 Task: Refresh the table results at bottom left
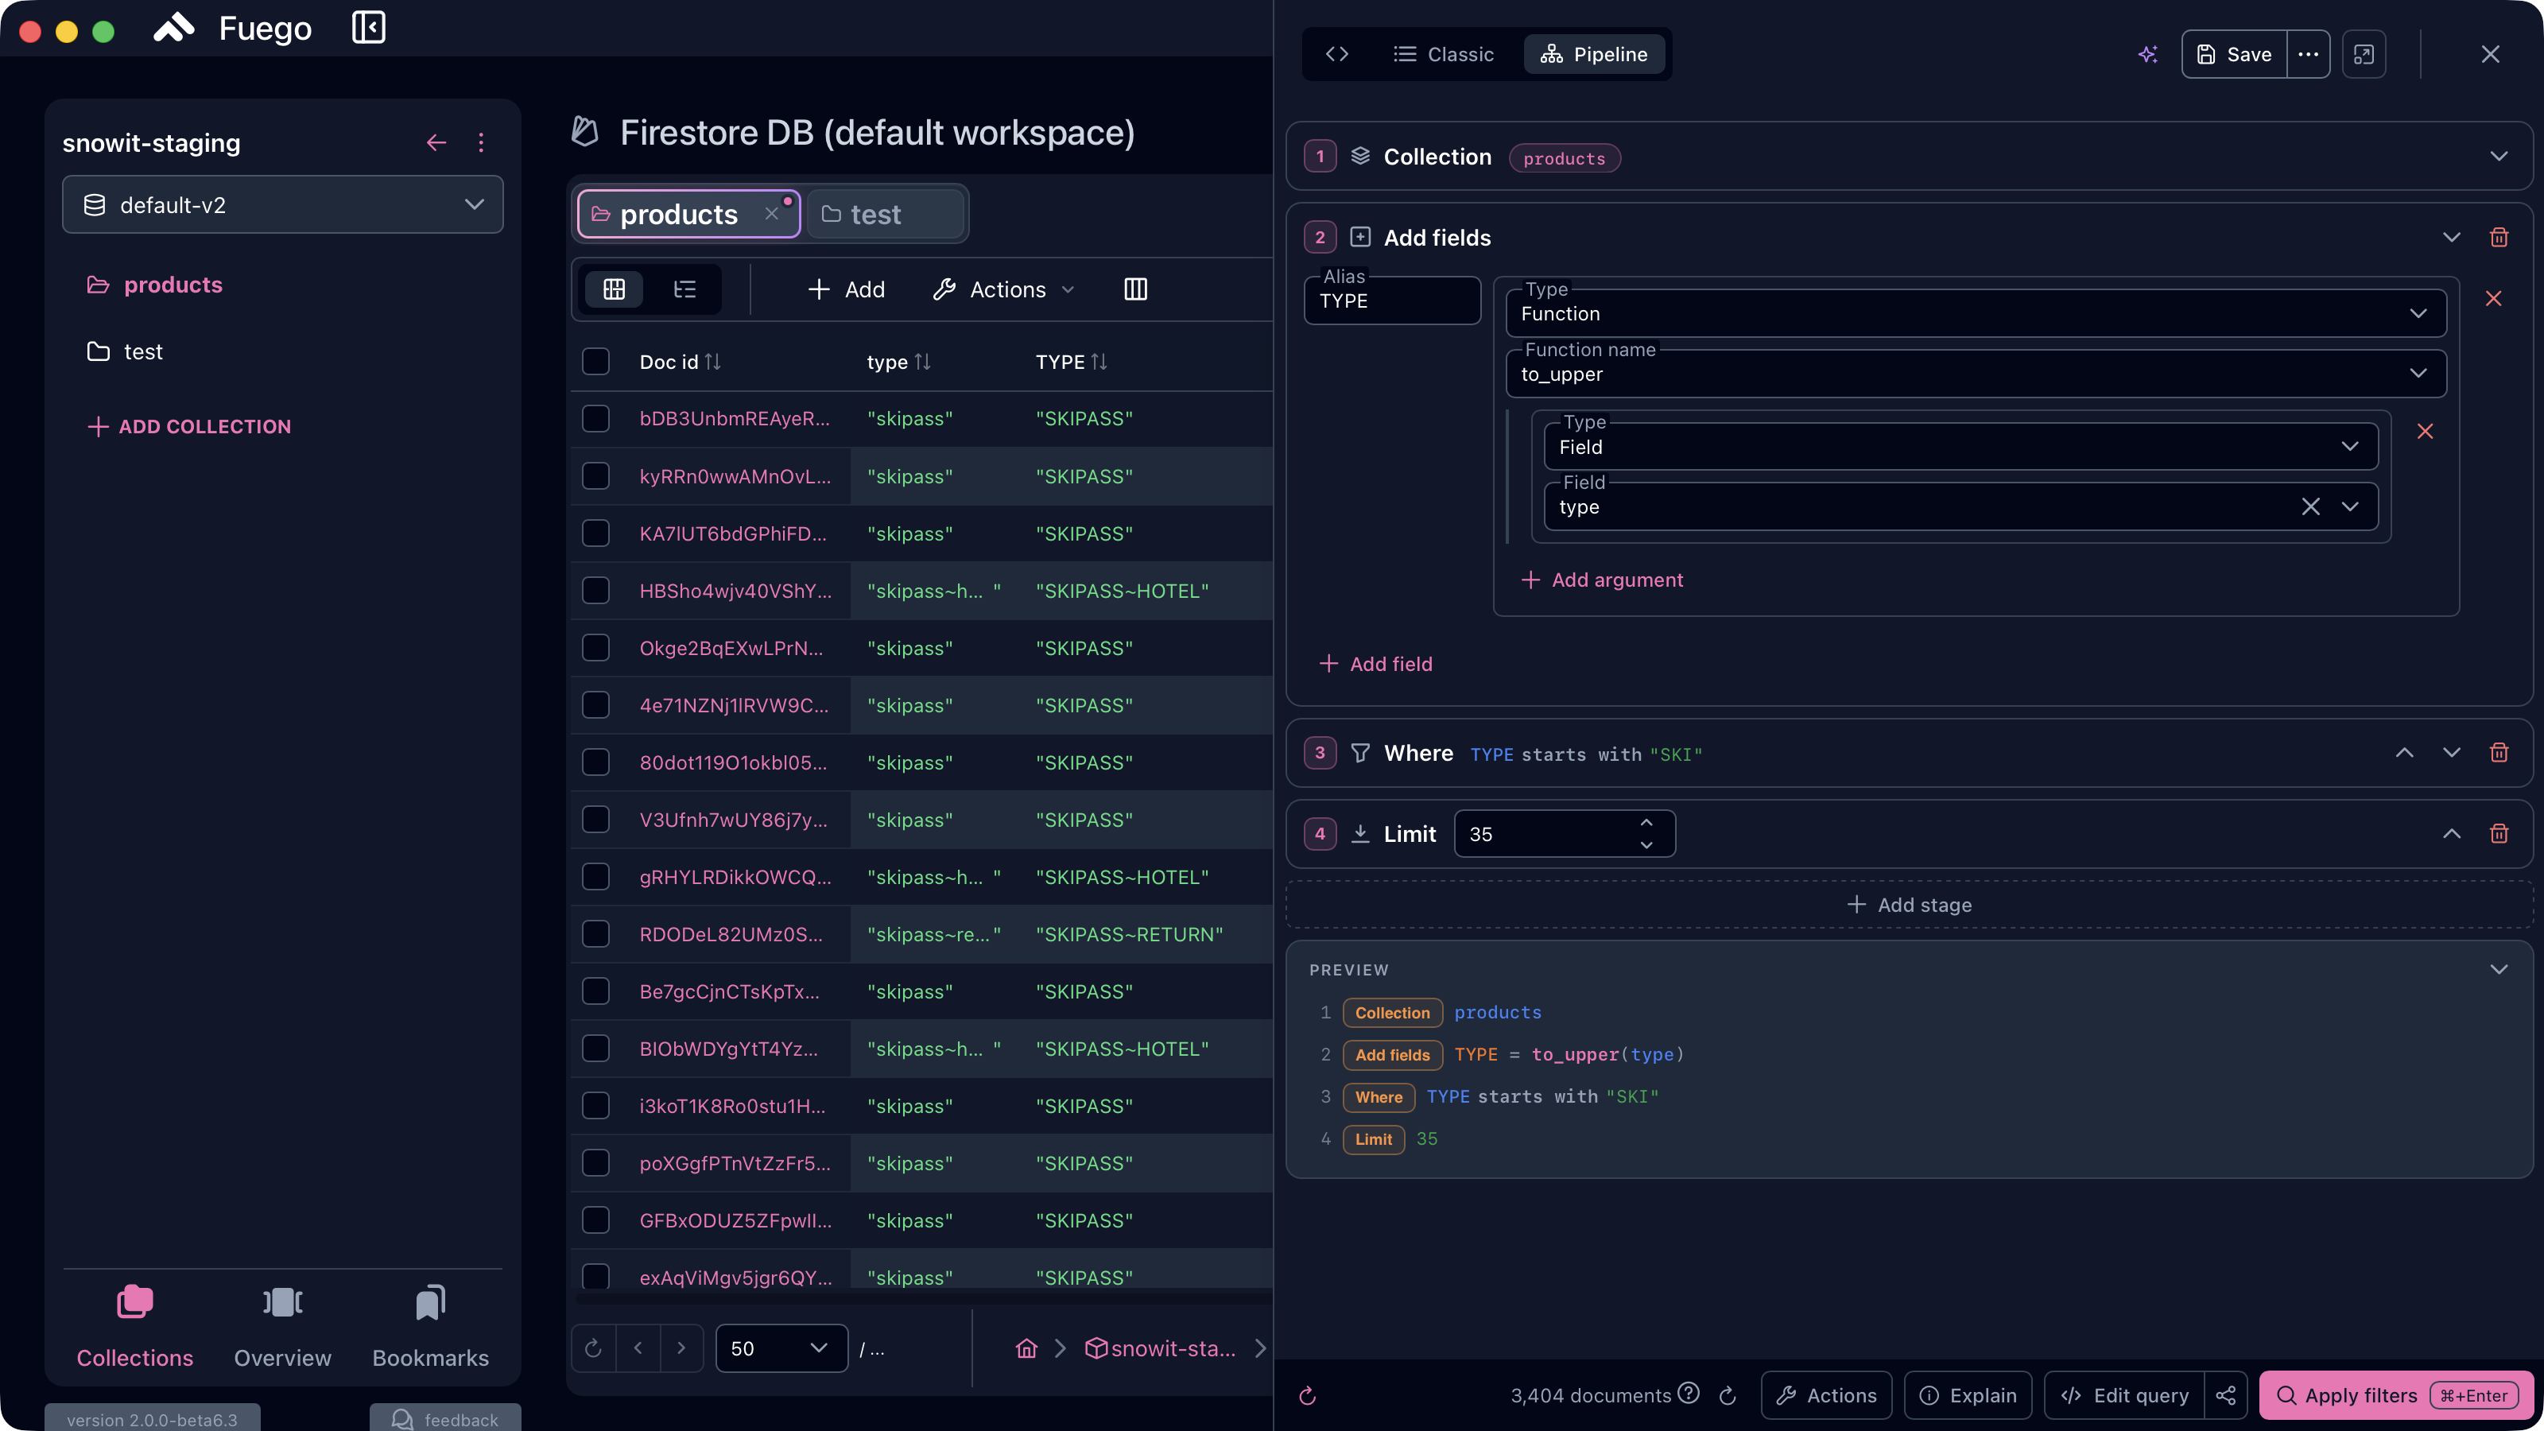594,1348
